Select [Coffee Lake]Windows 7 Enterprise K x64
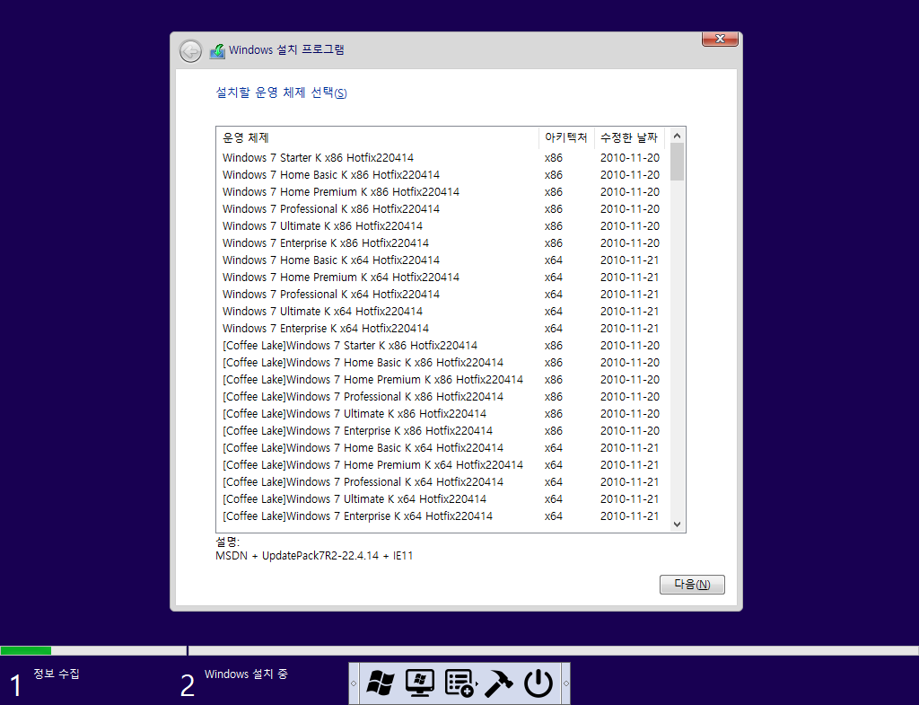This screenshot has width=919, height=705. 442,516
